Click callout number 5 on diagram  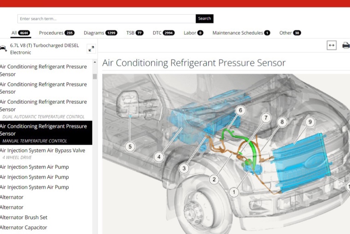130,147
